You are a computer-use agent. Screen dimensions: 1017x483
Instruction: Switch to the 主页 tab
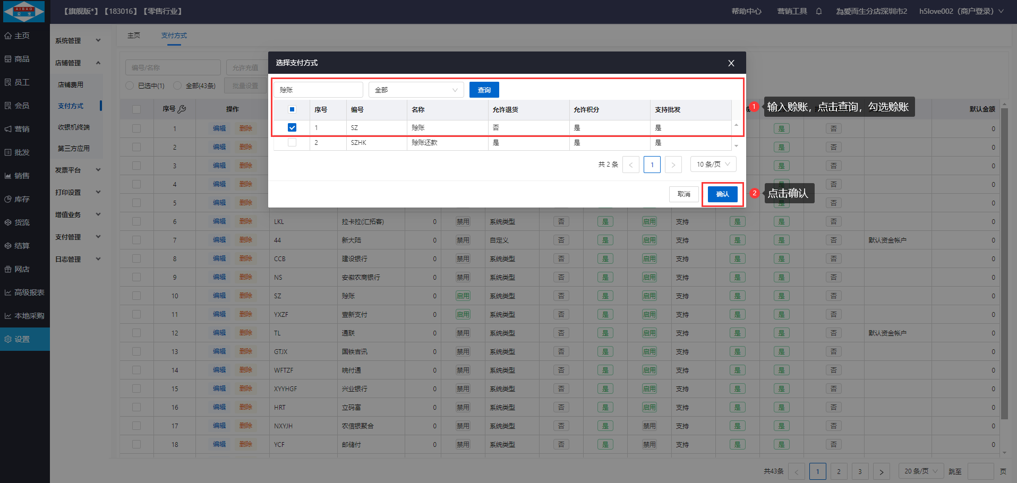click(134, 36)
